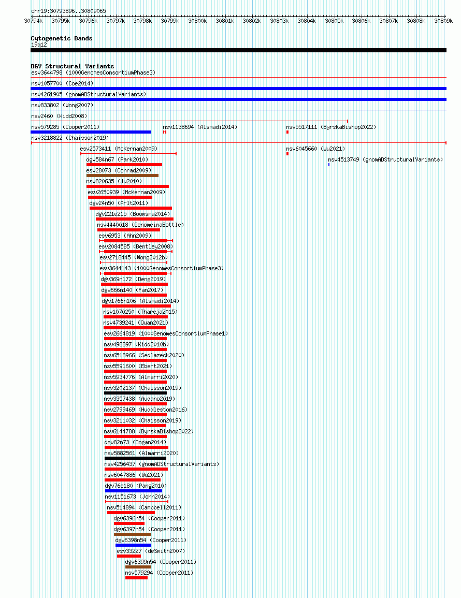Screen dimensions: 461x598
Task: Open variant esv2664819 (1000GenomesConsortiumPhase1)
Action: (x=166, y=333)
